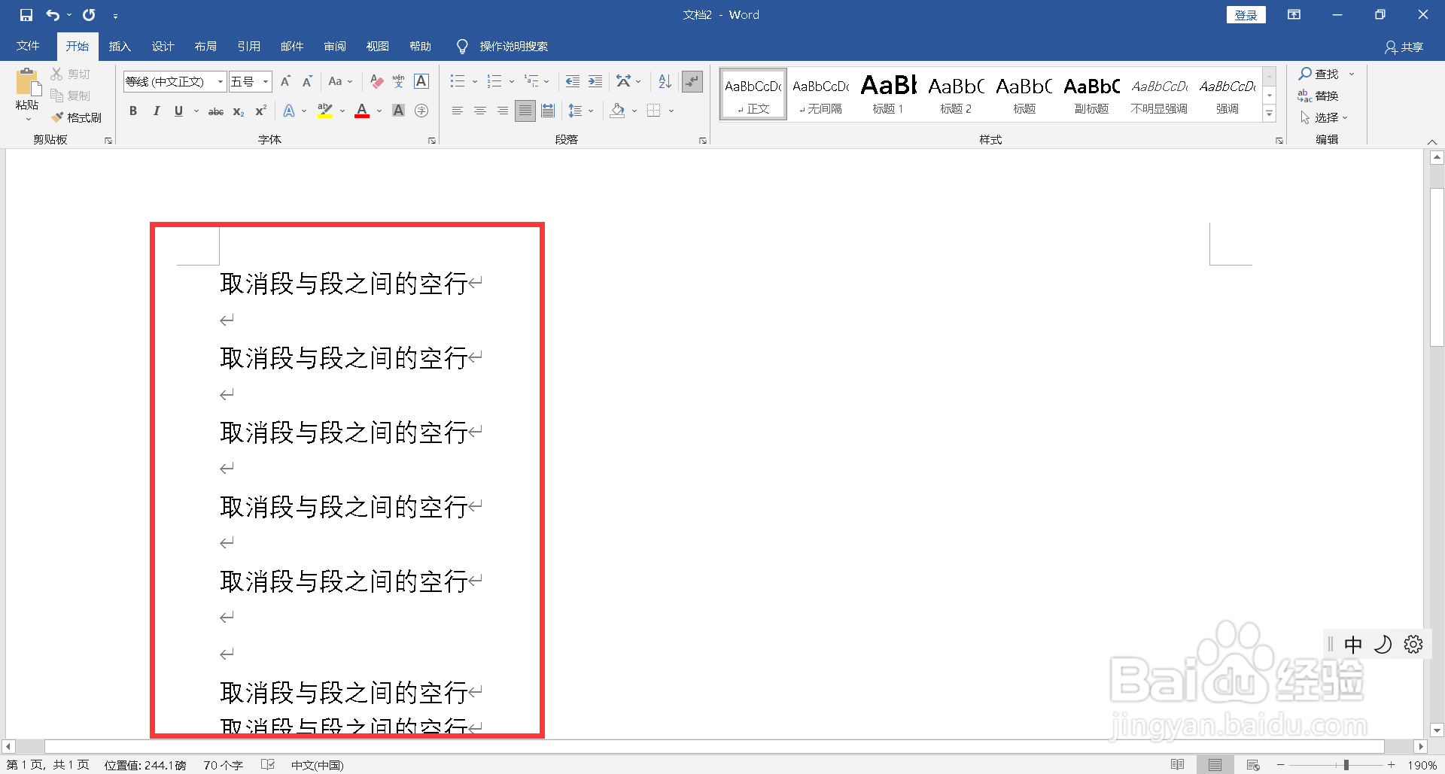
Task: Toggle justified text alignment
Action: pyautogui.click(x=525, y=111)
